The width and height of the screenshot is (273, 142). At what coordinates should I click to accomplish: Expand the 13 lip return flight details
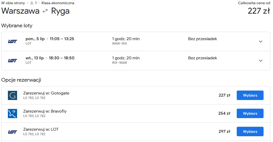[260, 61]
